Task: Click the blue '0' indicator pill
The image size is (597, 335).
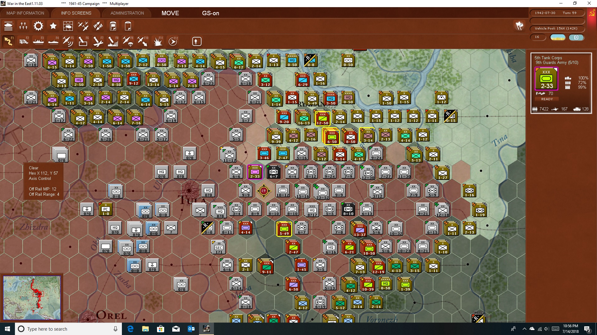Action: 576,37
